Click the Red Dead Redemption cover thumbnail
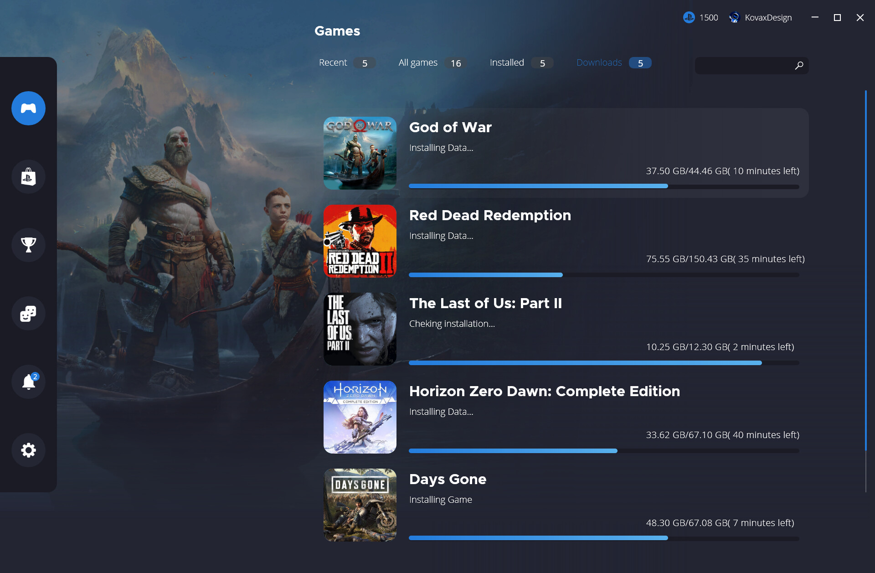The height and width of the screenshot is (573, 875). tap(360, 241)
